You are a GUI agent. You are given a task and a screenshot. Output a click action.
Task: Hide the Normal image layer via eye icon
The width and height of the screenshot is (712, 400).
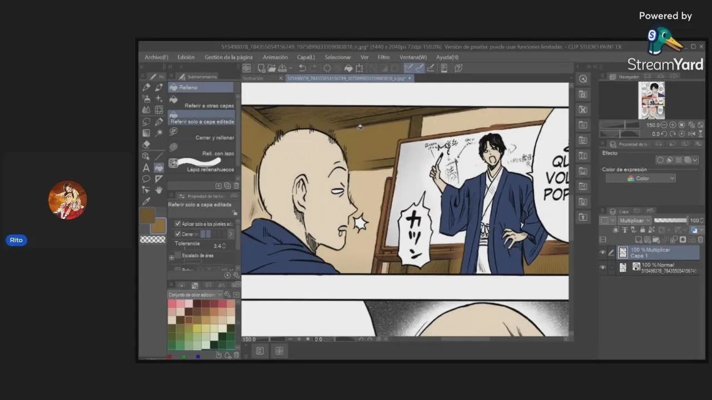coord(602,267)
